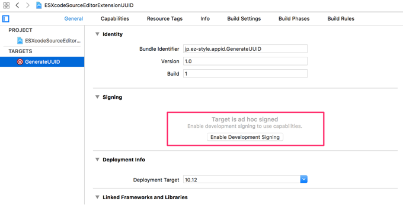Toggle the targets list sidebar icon
The height and width of the screenshot is (214, 403).
(6, 19)
